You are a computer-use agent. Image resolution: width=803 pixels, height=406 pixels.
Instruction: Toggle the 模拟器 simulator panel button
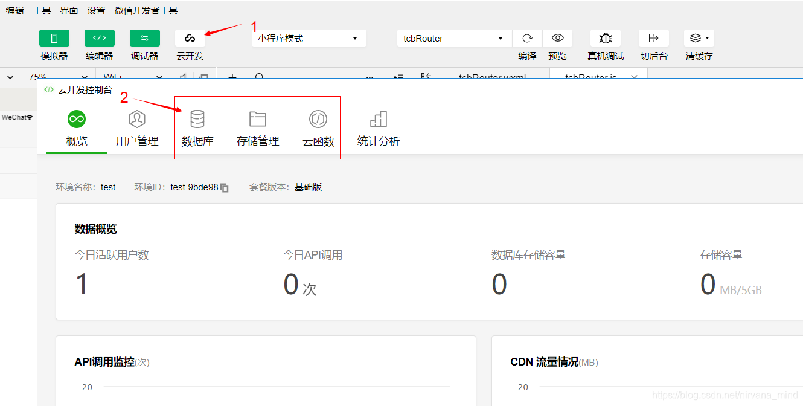point(54,38)
